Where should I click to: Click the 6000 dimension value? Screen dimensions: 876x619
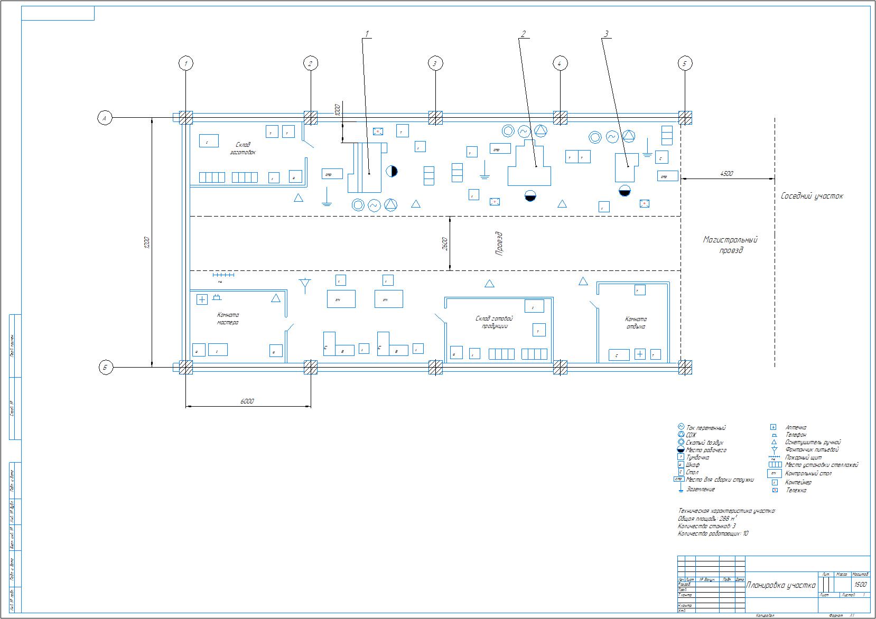pyautogui.click(x=247, y=401)
